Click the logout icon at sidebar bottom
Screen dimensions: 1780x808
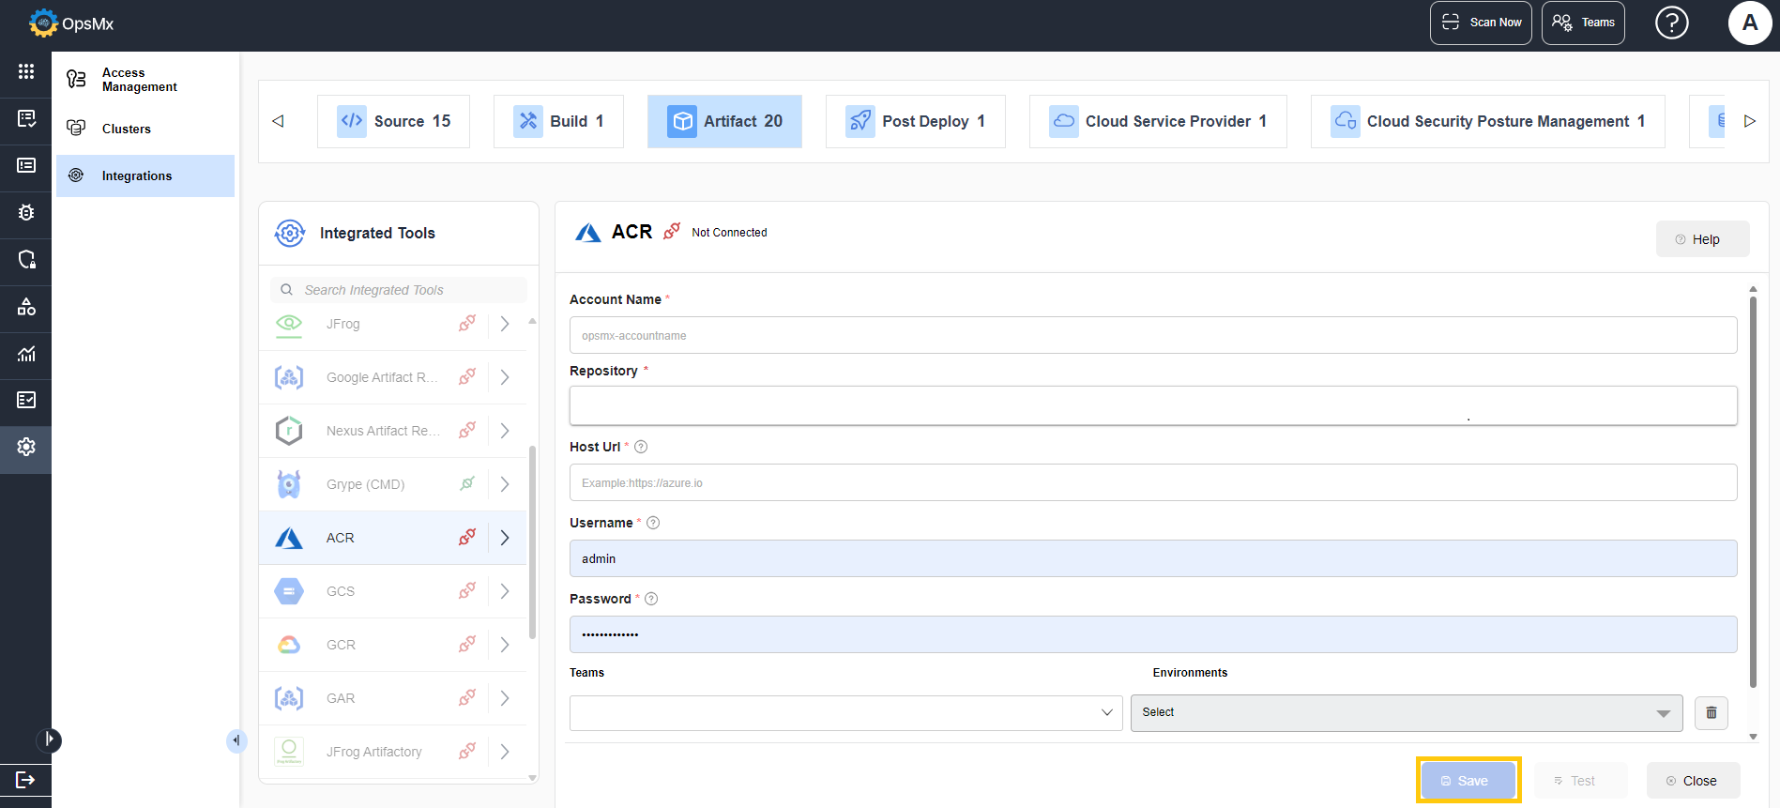point(25,780)
